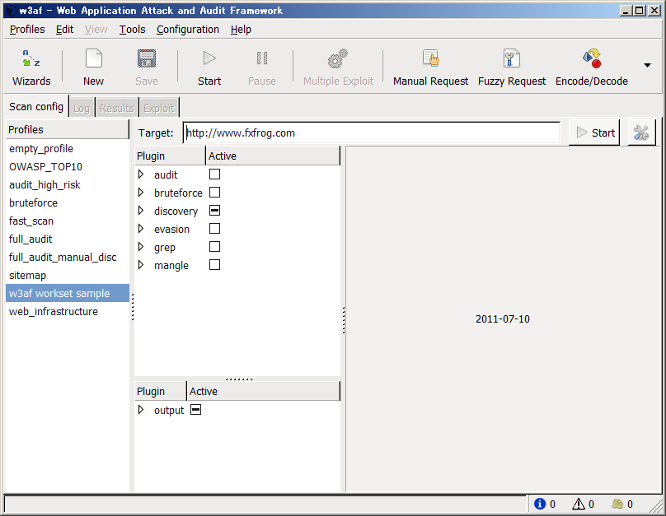Viewport: 666px width, 516px height.
Task: Enable the audit plugin checkbox
Action: pyautogui.click(x=214, y=174)
